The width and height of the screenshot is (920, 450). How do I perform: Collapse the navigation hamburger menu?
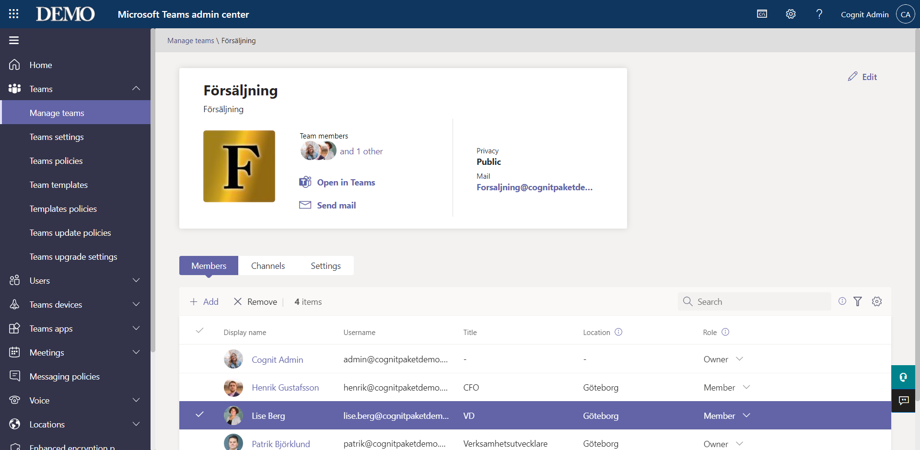(x=14, y=40)
